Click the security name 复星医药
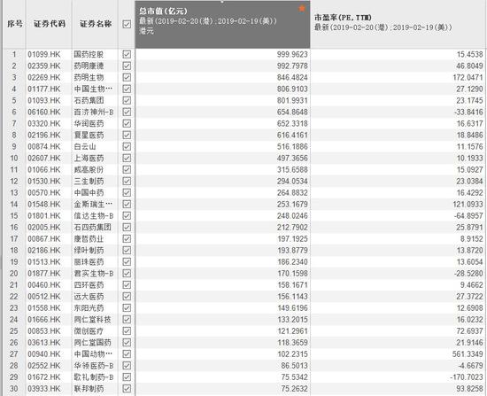The image size is (487, 396). coord(89,135)
